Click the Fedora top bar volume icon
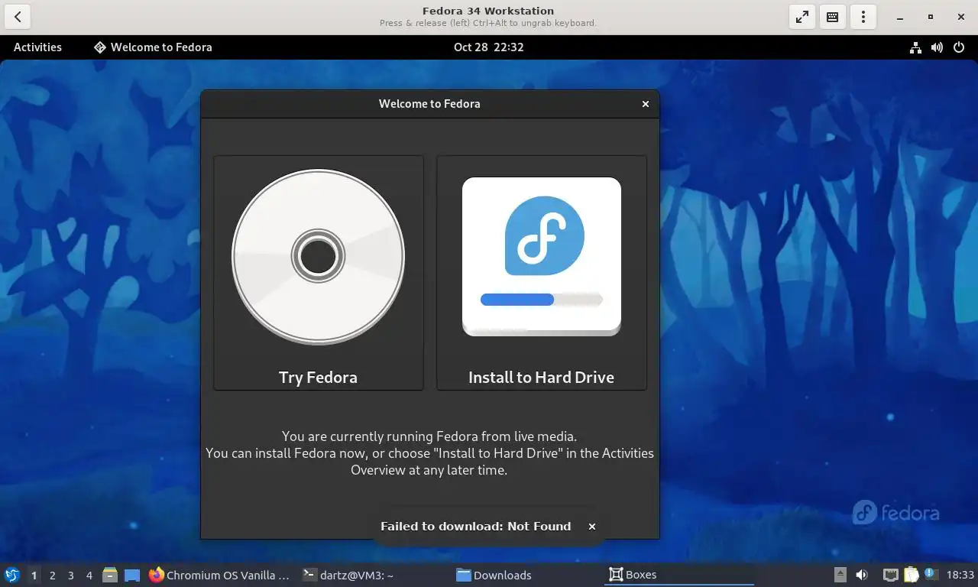Screen dimensions: 978x587 [x=937, y=47]
